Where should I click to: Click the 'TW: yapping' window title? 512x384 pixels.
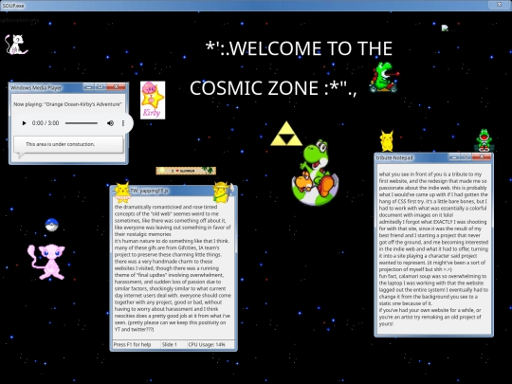click(x=150, y=191)
